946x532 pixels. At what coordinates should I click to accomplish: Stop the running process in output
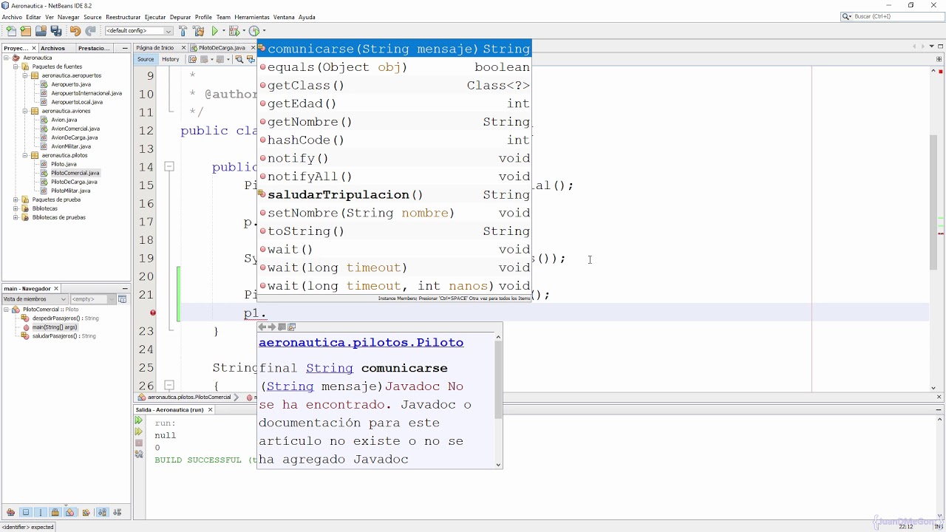138,443
